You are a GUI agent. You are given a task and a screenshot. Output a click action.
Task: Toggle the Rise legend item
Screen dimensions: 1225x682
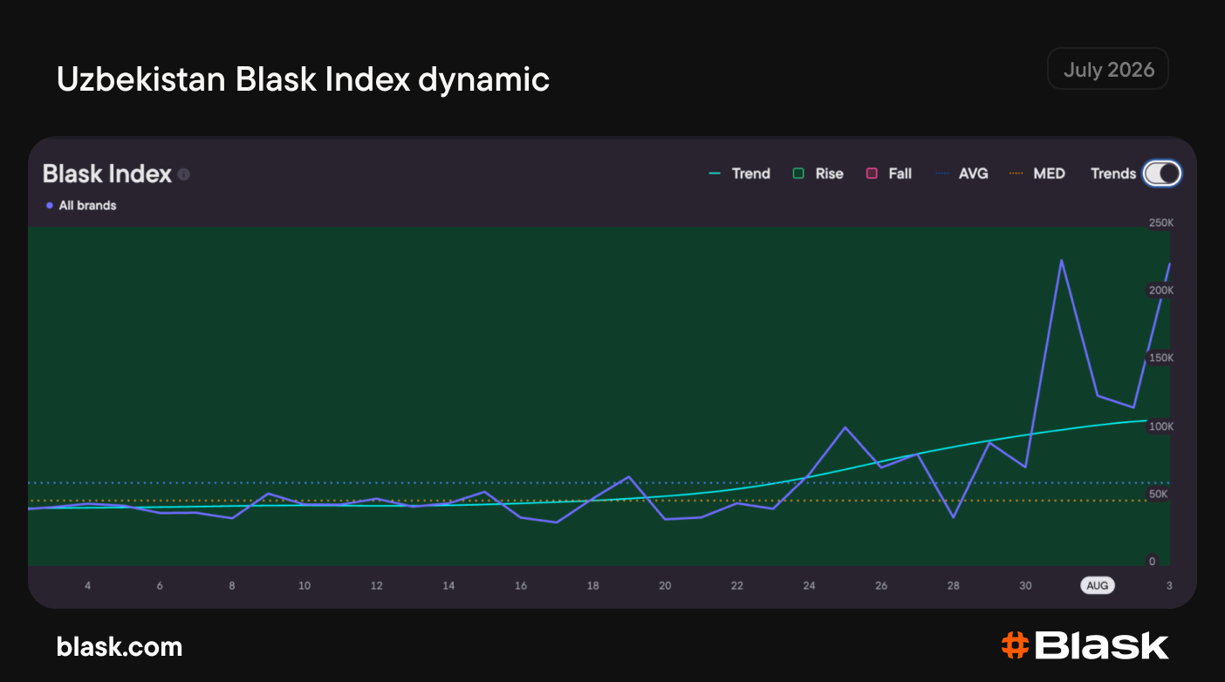pyautogui.click(x=818, y=174)
